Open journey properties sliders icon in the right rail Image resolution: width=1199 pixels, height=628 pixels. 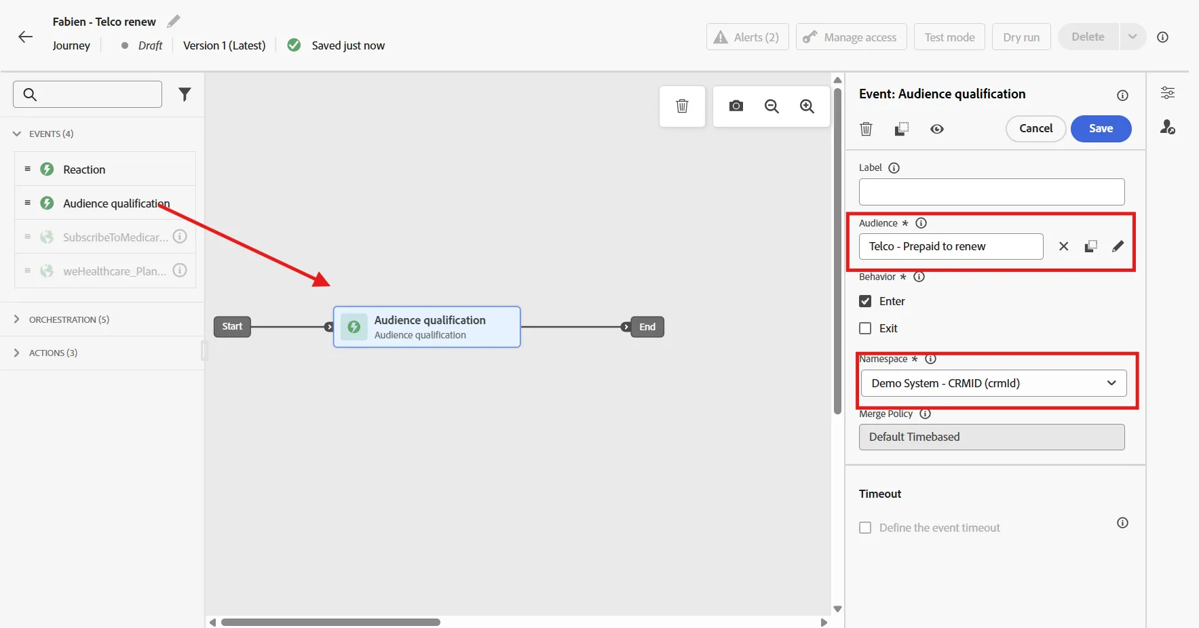coord(1167,93)
